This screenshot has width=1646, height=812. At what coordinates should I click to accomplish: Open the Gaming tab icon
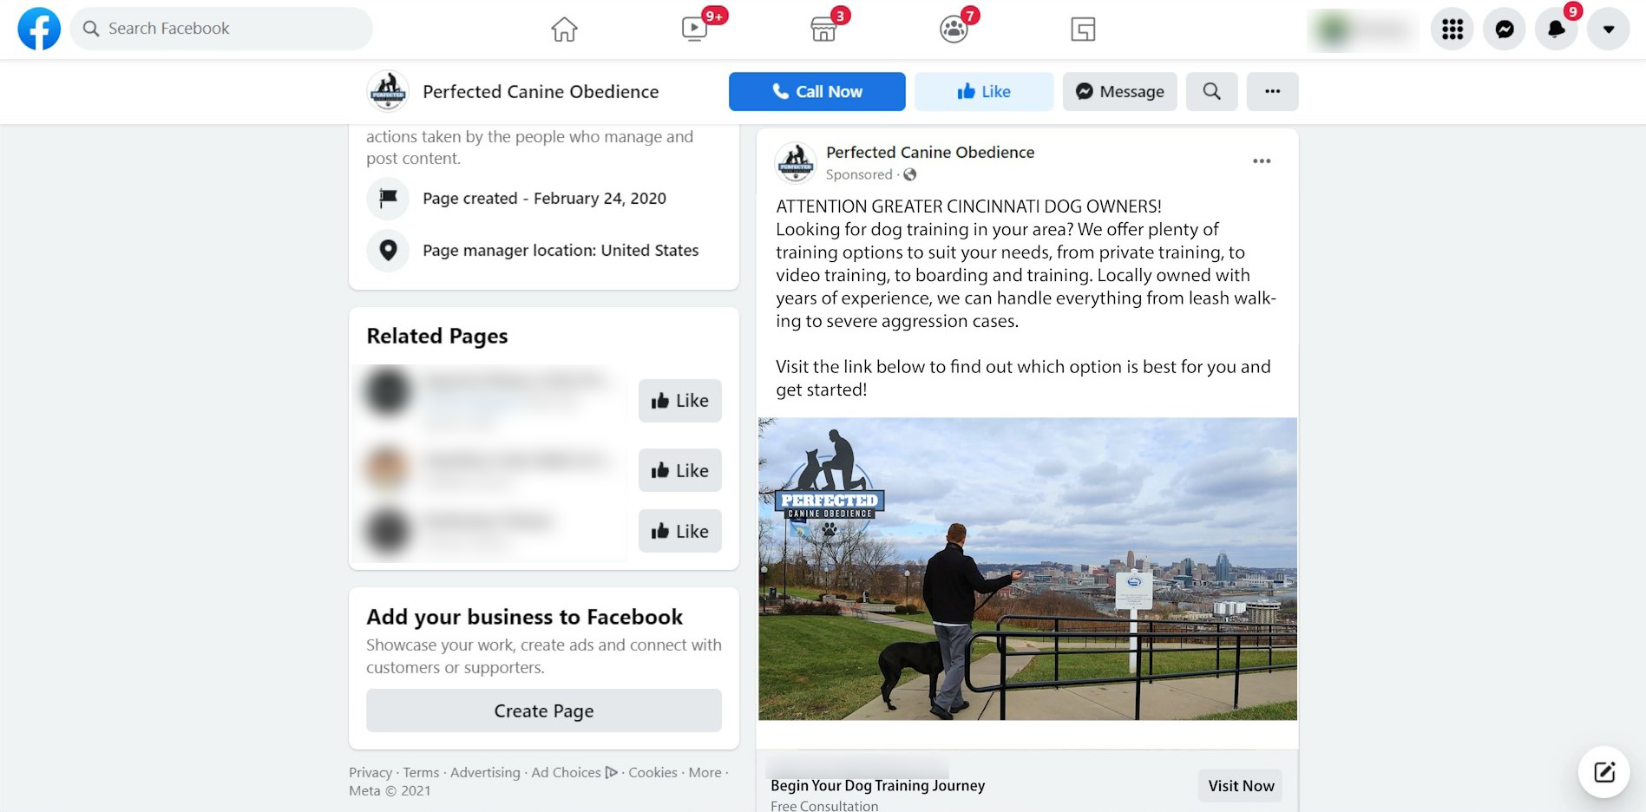click(x=1083, y=29)
